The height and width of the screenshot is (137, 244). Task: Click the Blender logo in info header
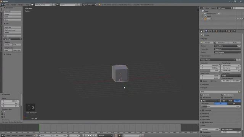100,5
